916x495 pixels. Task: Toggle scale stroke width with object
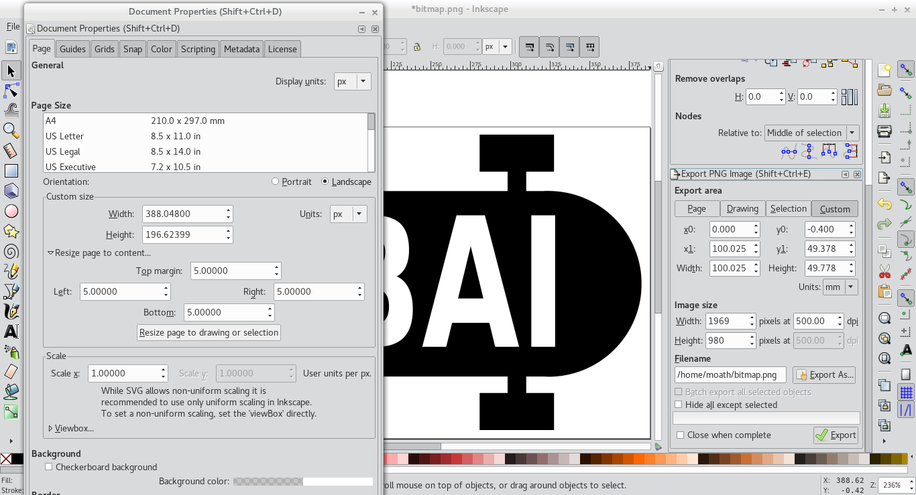pos(530,47)
